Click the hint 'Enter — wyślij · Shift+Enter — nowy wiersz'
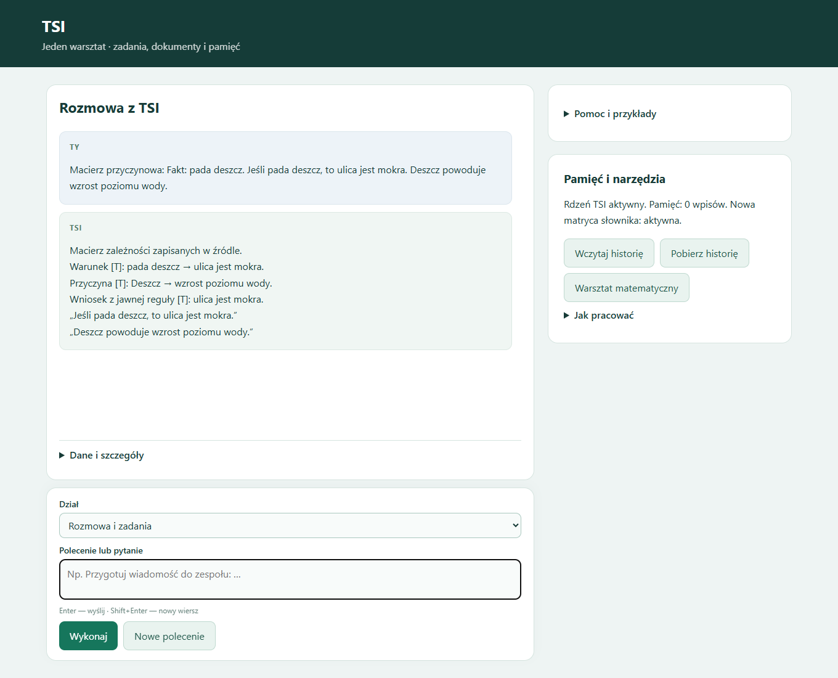The image size is (838, 678). [x=129, y=611]
